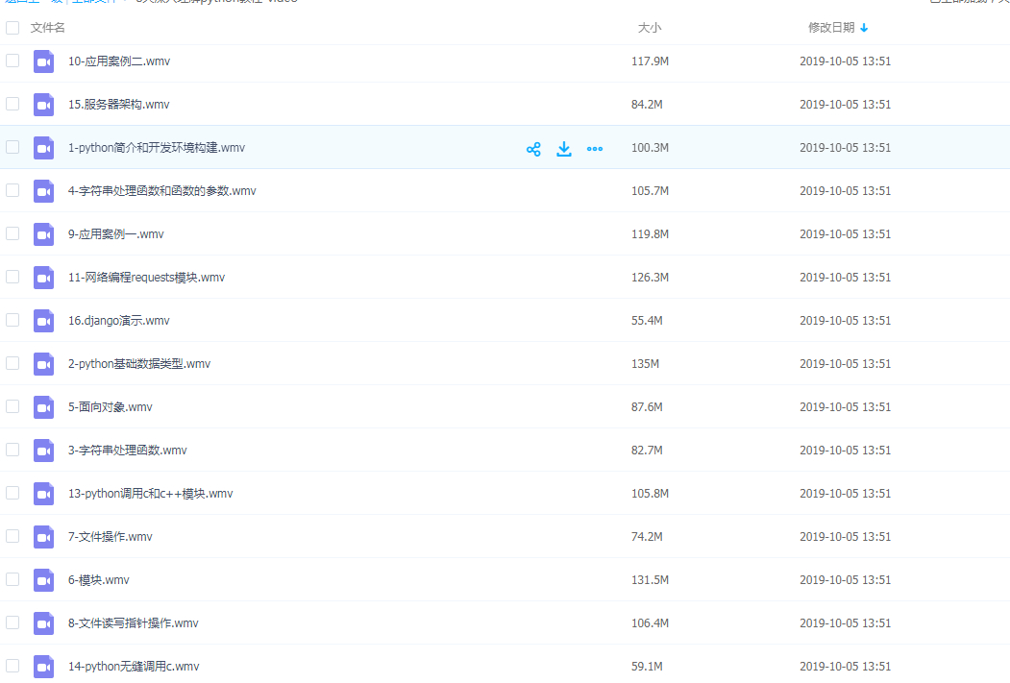Open 4-字符串处理函数和函数的参数.wmv file
Viewport: 1010px width, 683px height.
tap(162, 191)
